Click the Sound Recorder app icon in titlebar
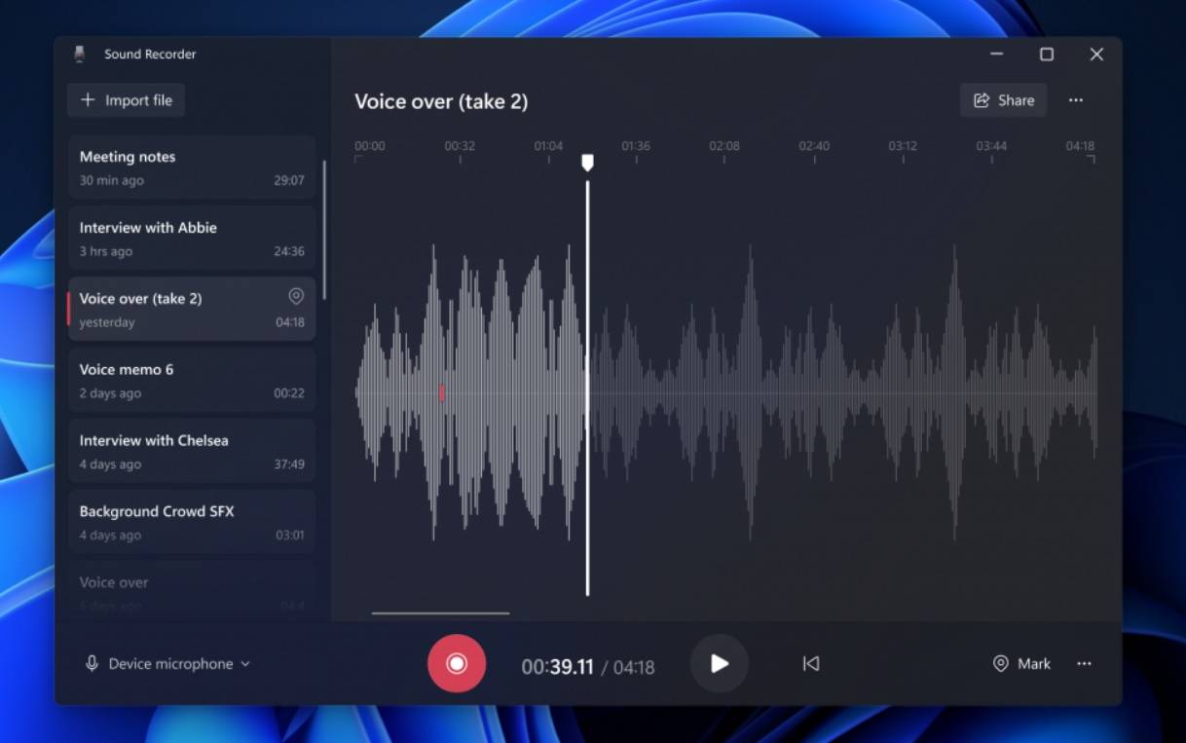Viewport: 1186px width, 743px height. [79, 54]
